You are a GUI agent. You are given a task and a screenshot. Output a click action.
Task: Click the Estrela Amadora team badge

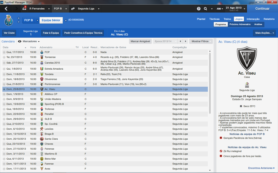(x=42, y=69)
